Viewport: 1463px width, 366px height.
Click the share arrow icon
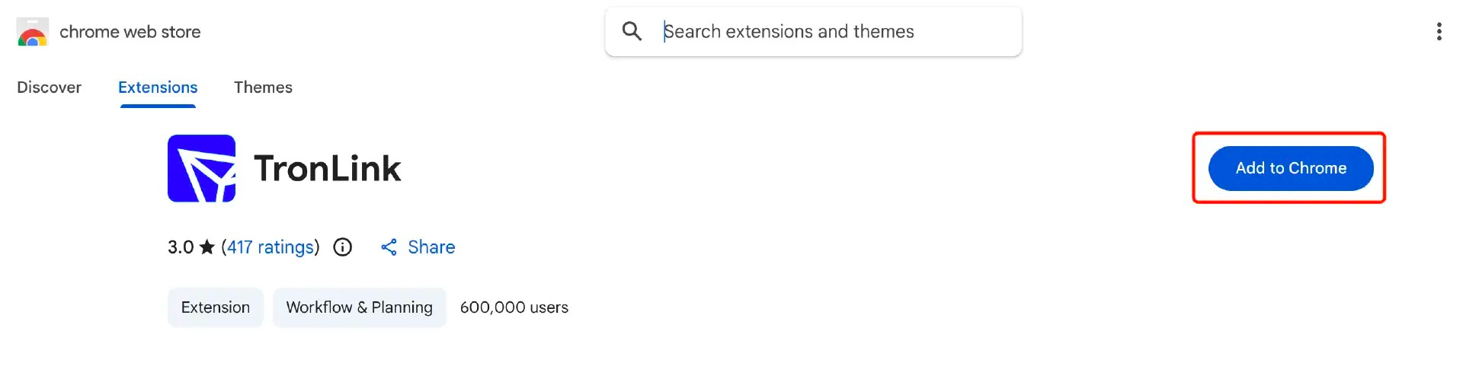[x=389, y=247]
